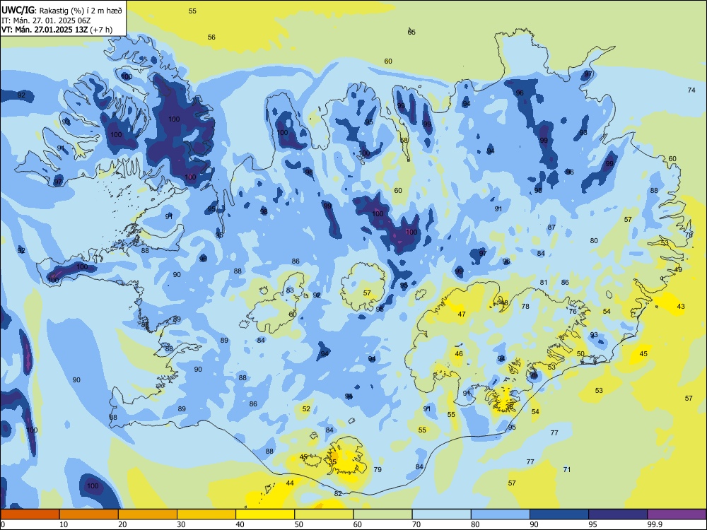Click the amber 30–40 legend swatch

tap(206, 514)
